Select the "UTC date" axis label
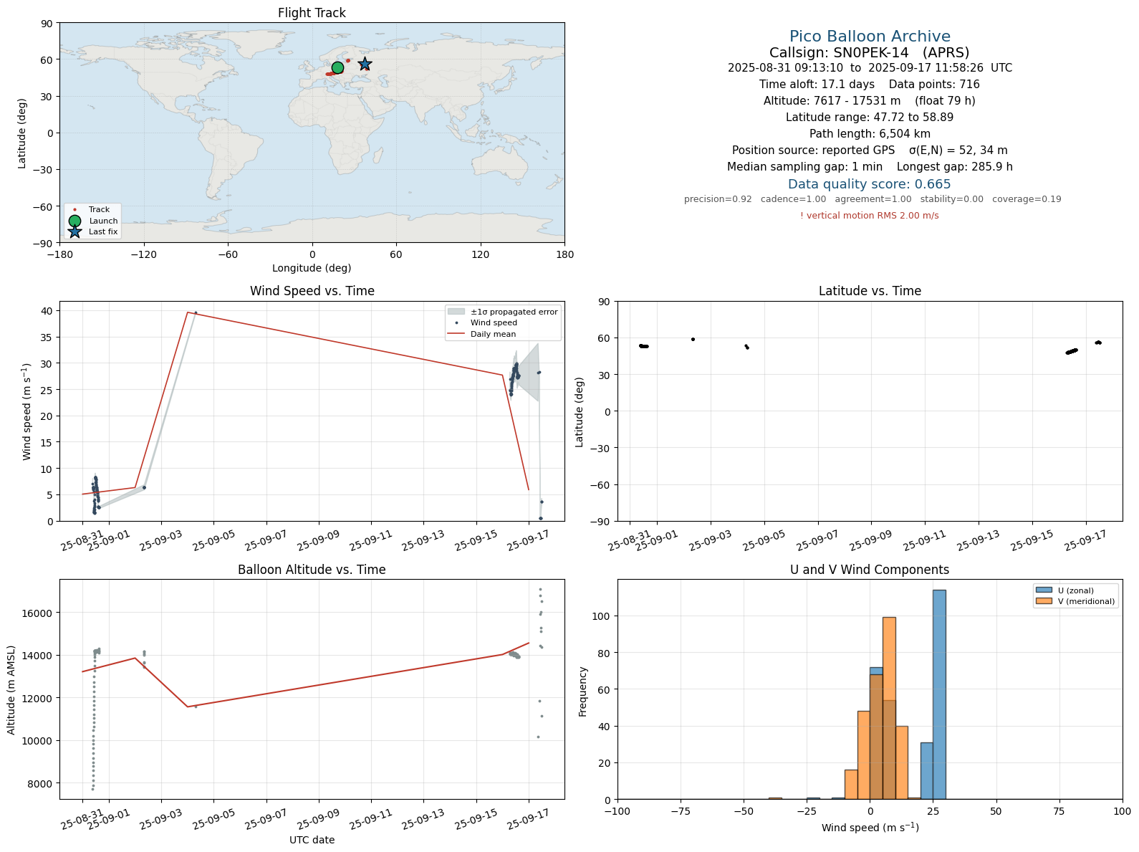Screen dimensions: 1139x852 pyautogui.click(x=312, y=840)
